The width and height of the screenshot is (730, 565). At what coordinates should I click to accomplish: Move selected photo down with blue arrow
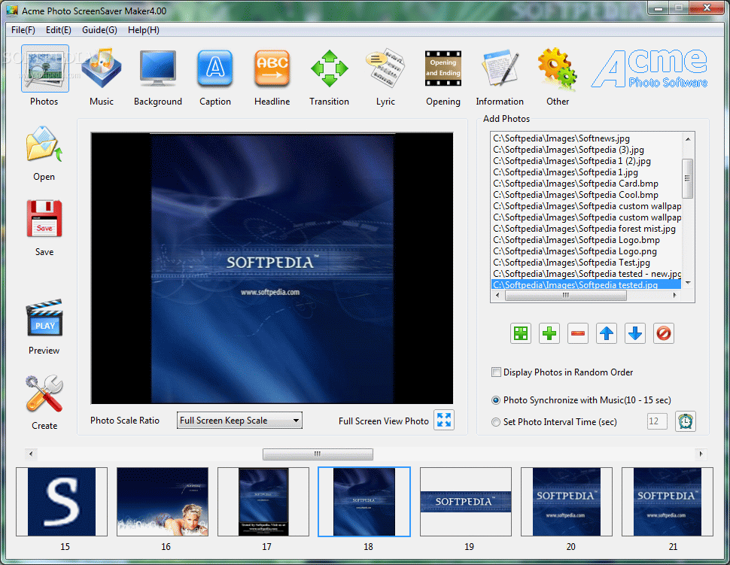click(x=635, y=333)
